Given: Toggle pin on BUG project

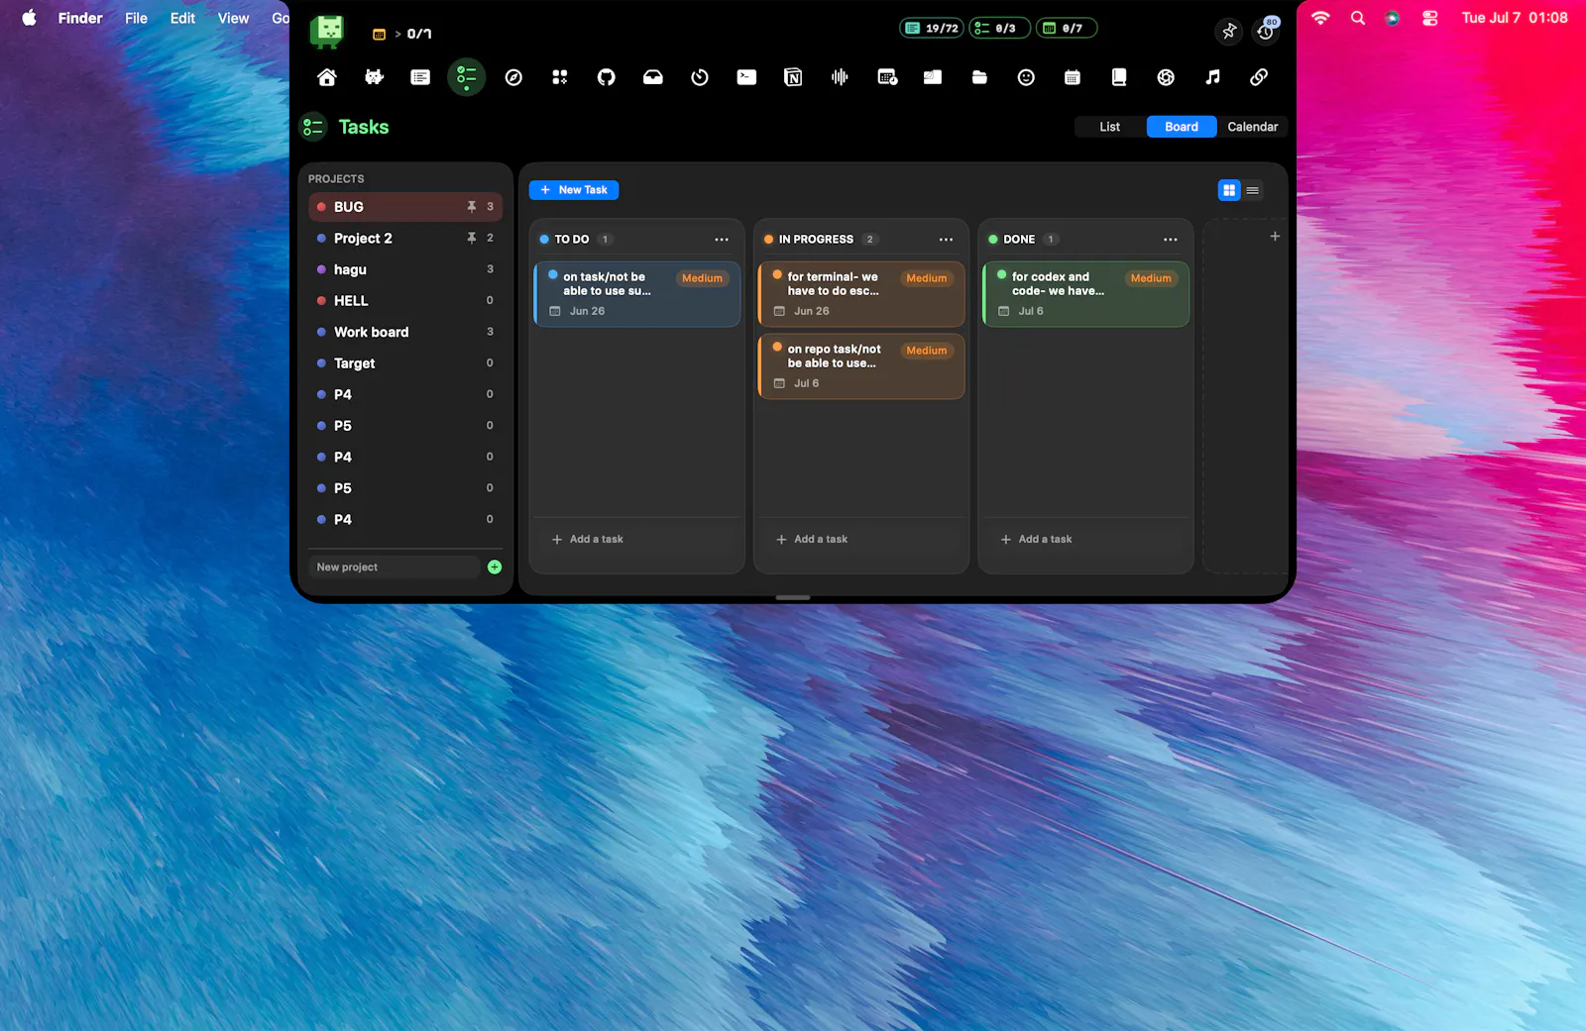Looking at the screenshot, I should click(472, 207).
